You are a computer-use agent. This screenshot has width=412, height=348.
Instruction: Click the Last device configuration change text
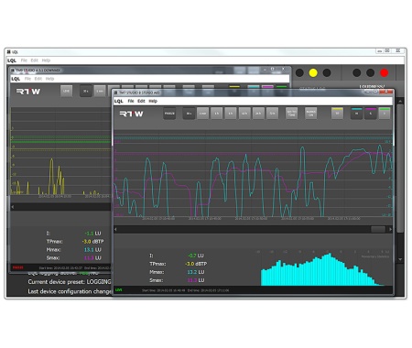pyautogui.click(x=70, y=291)
